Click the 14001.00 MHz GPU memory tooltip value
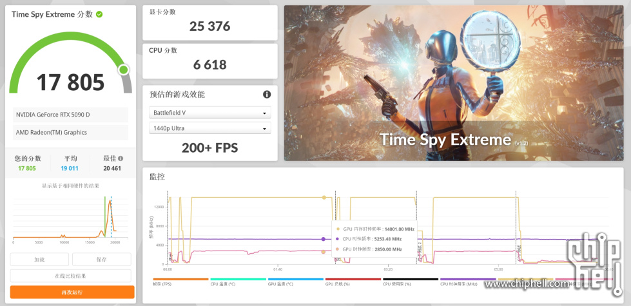631x306 pixels. tap(399, 229)
